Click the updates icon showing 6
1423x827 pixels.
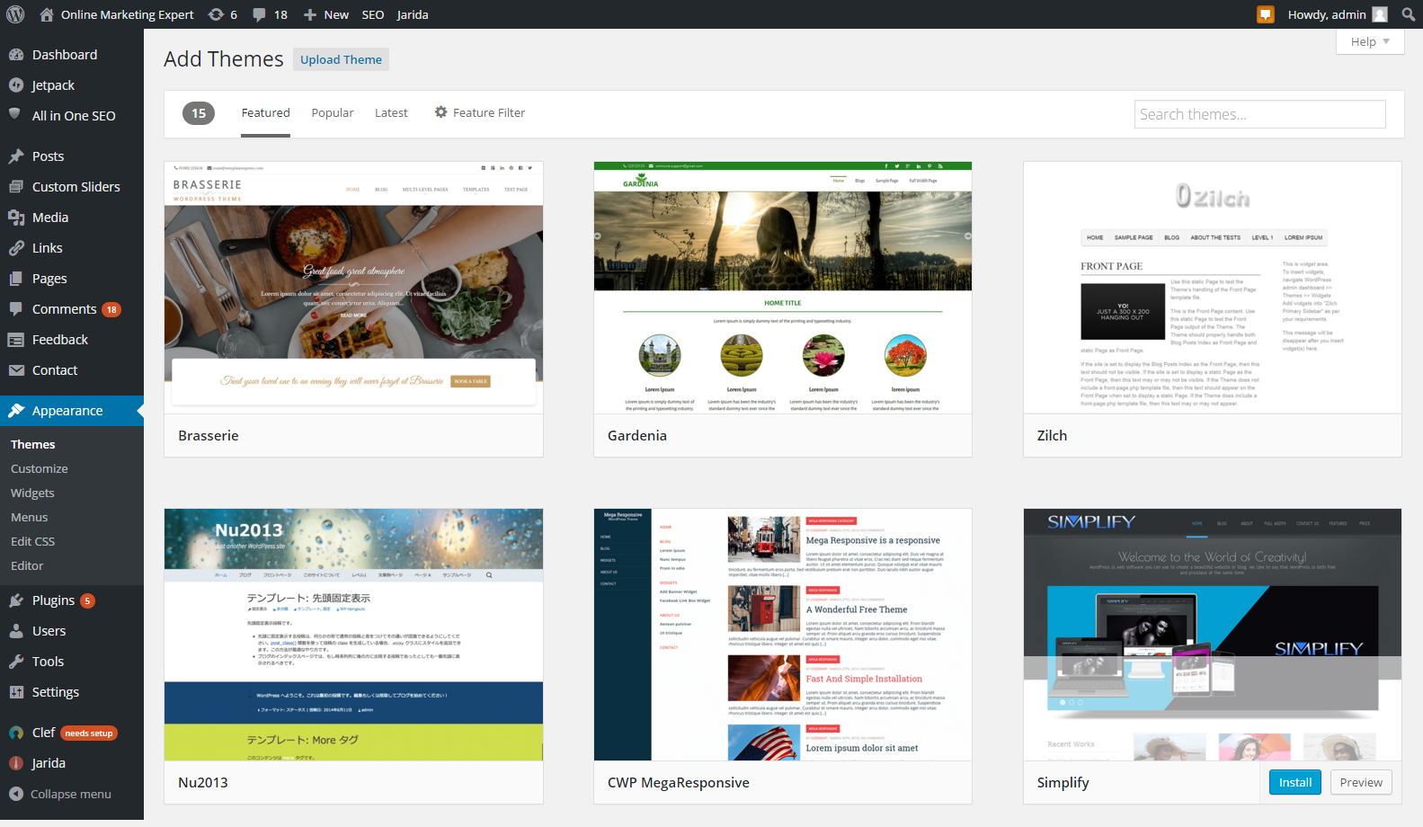click(x=216, y=14)
